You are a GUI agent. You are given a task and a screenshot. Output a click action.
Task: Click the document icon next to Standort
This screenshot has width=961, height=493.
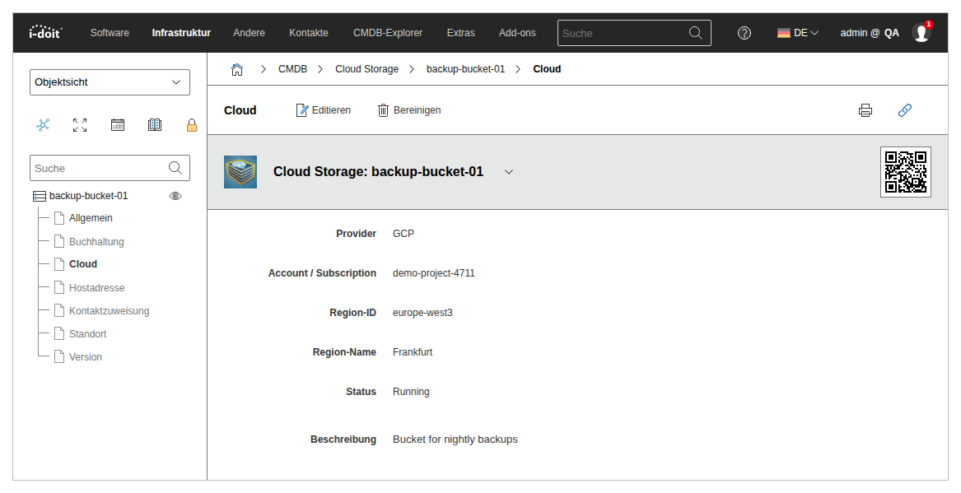coord(59,334)
